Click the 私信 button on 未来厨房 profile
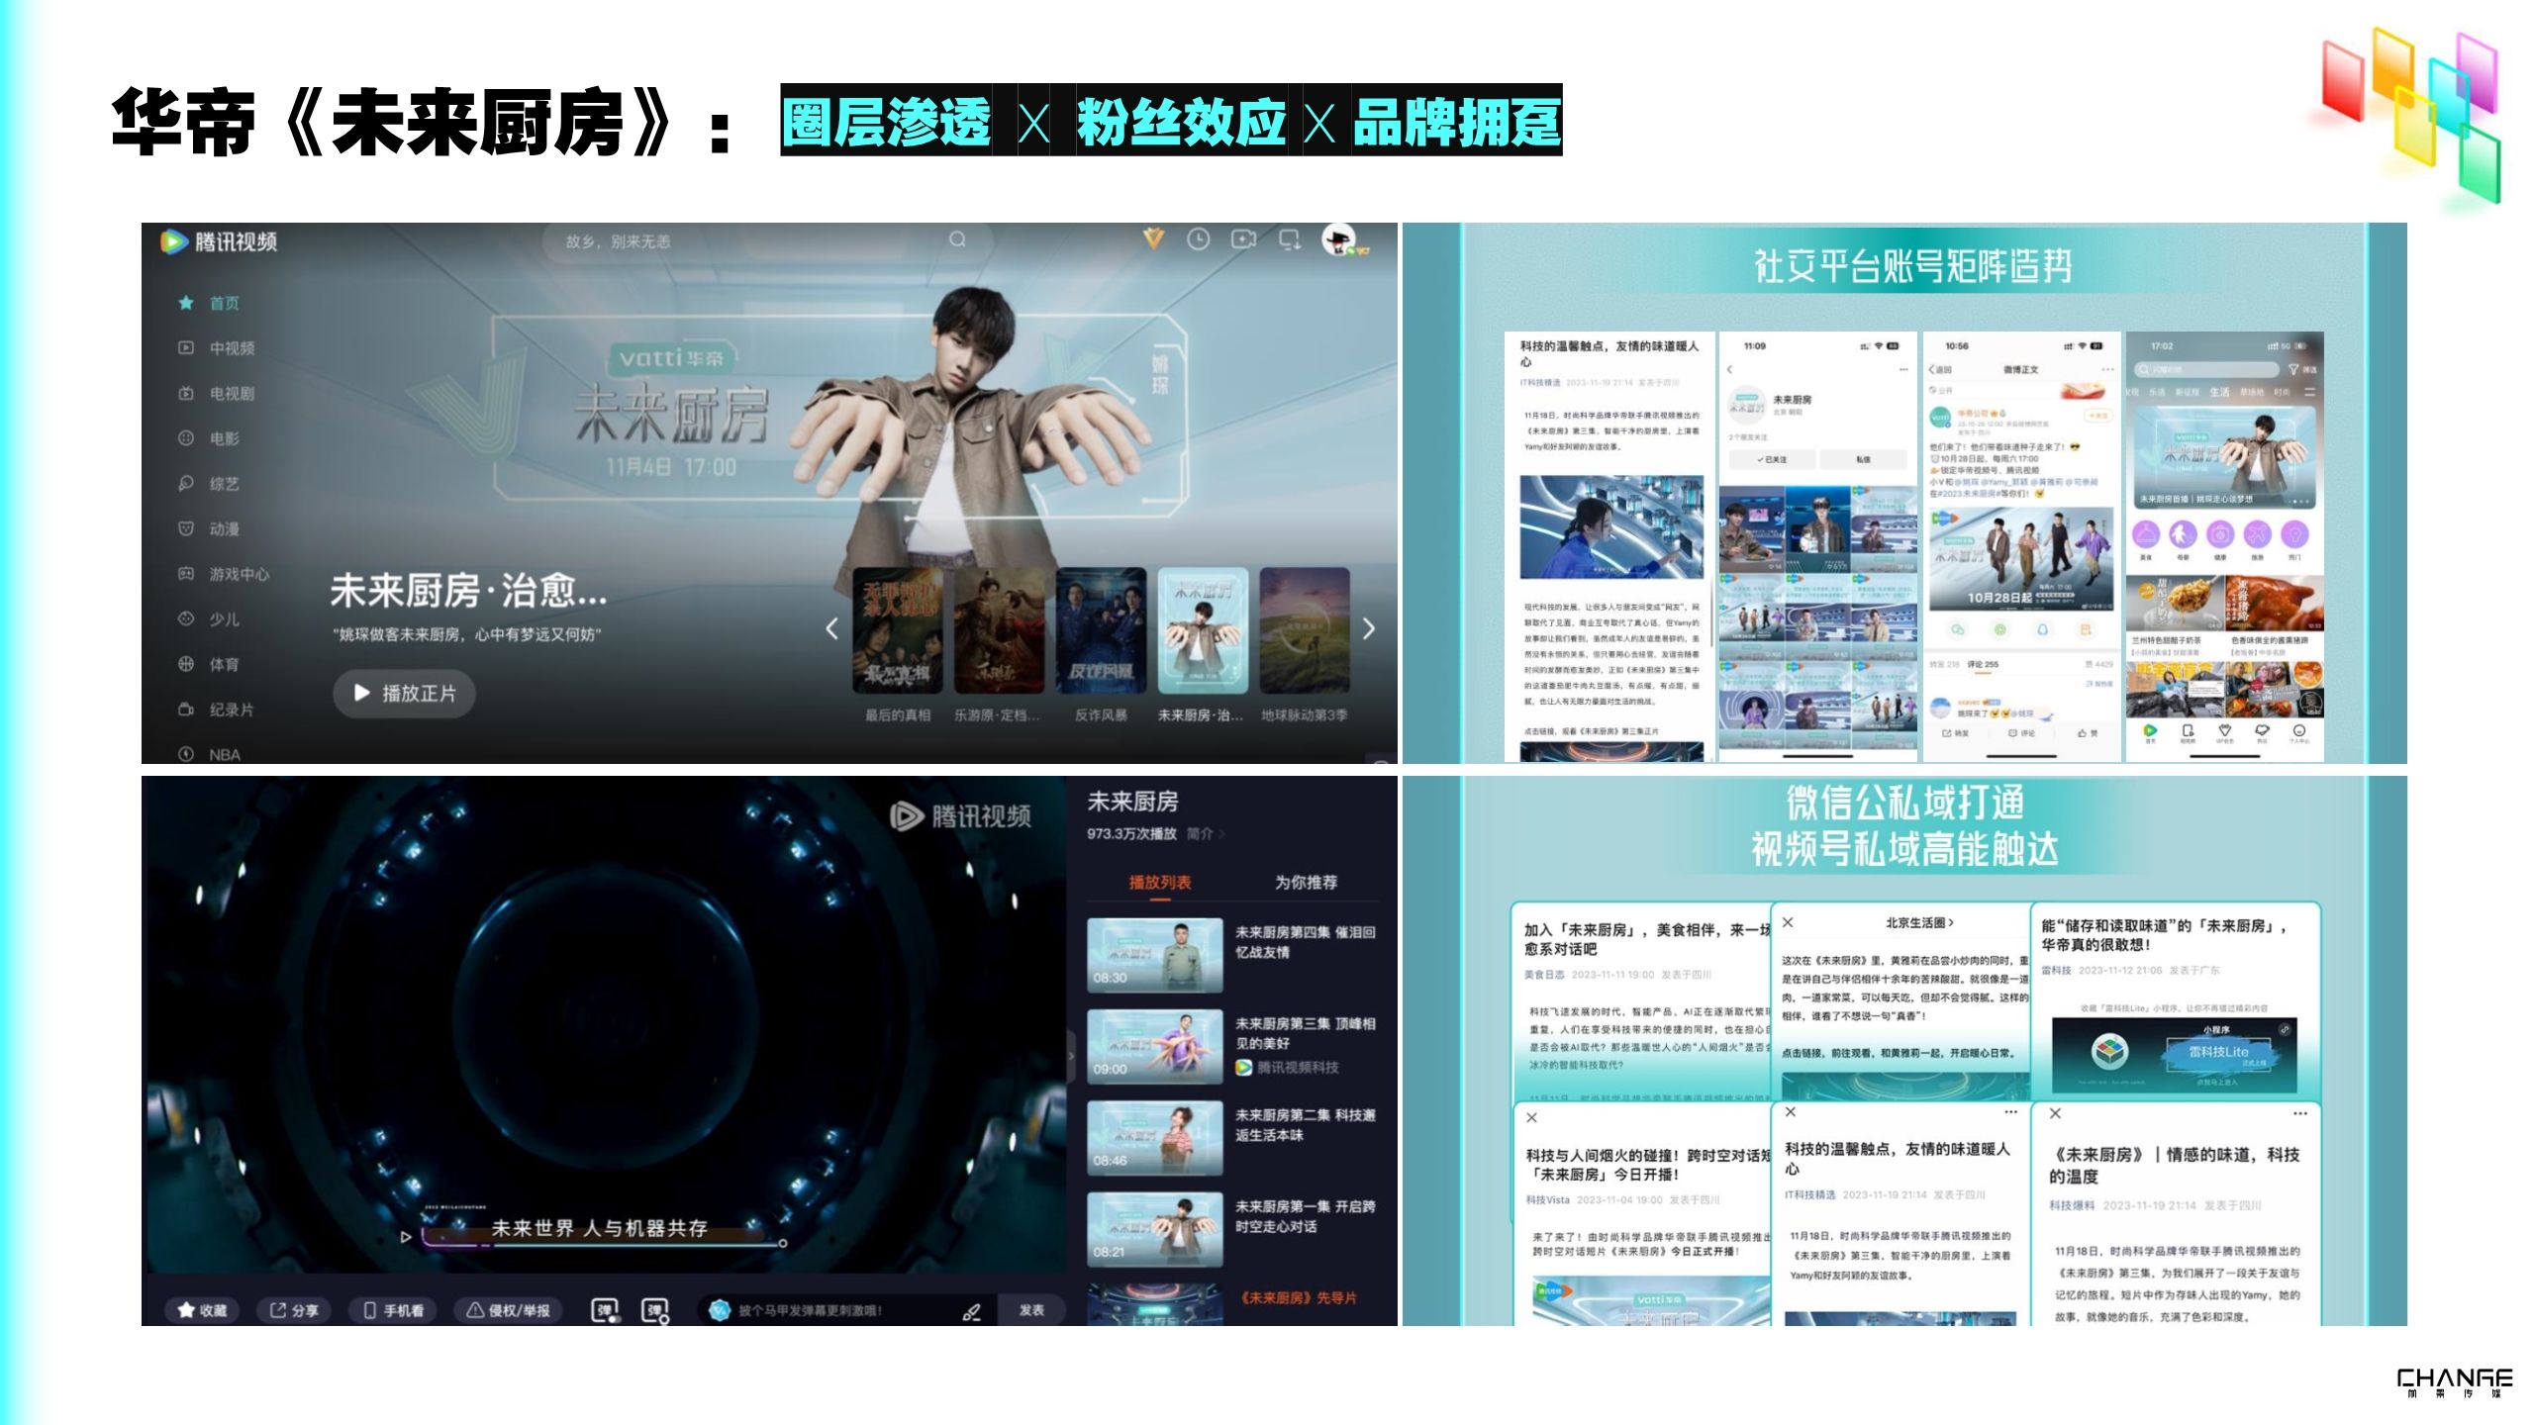Screen dimensions: 2534x1425 pyautogui.click(x=1864, y=459)
